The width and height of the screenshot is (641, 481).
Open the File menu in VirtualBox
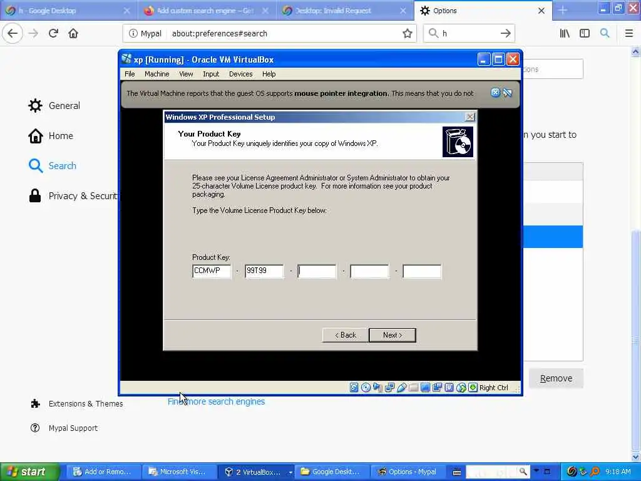coord(130,74)
